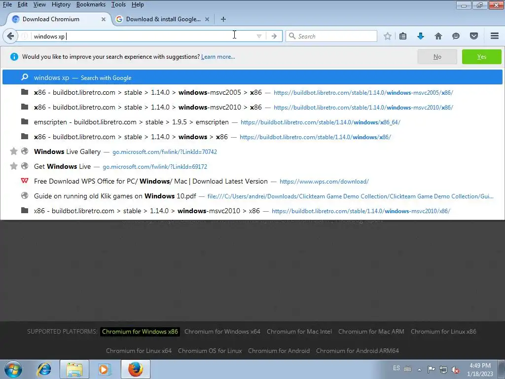This screenshot has height=379, width=505.
Task: Select Get Windows Live suggestion
Action: coord(252,166)
